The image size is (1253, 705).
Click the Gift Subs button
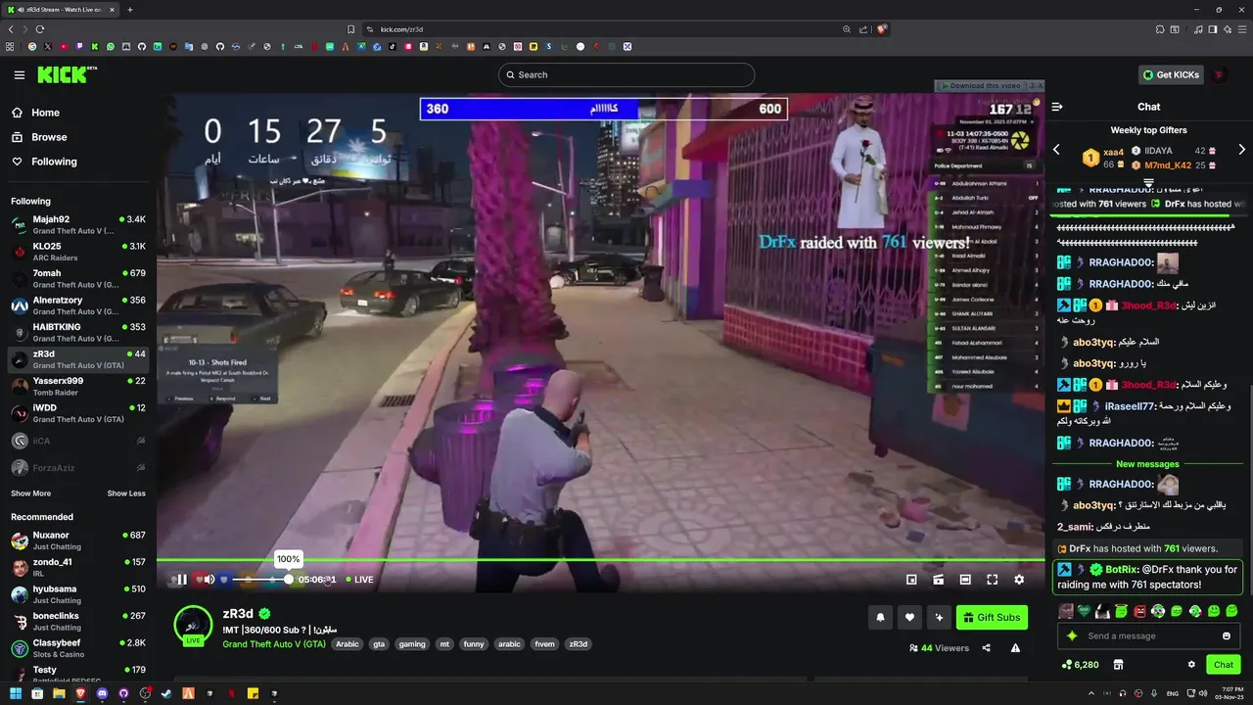point(992,617)
